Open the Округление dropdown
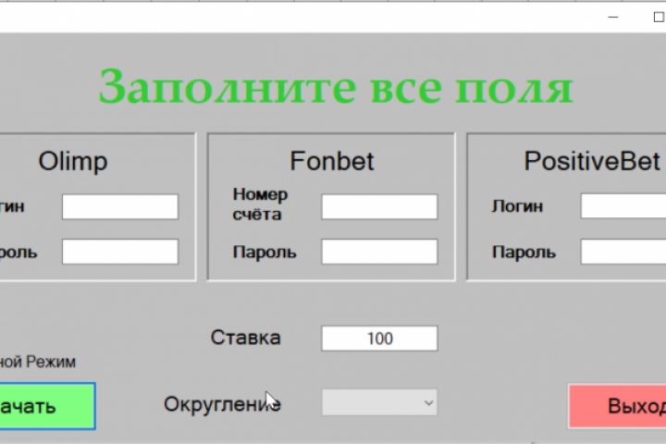 point(379,402)
